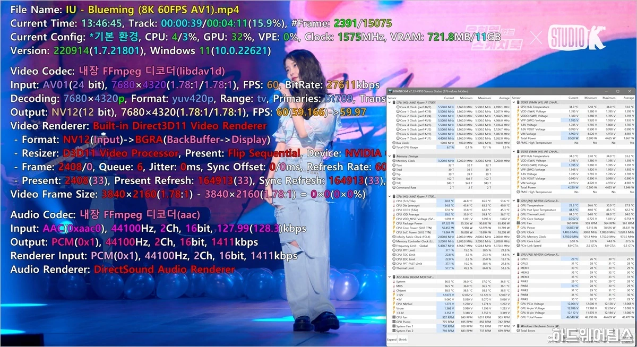Select the GPU Memory Clock row label

click(x=533, y=237)
